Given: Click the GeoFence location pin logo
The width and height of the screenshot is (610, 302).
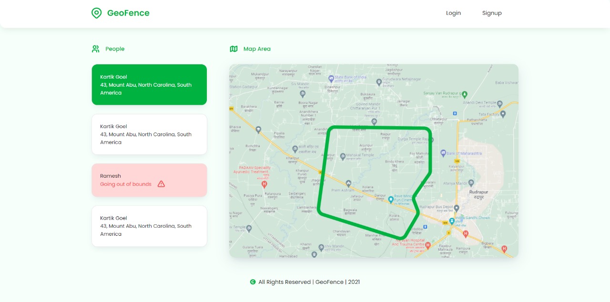Looking at the screenshot, I should pyautogui.click(x=96, y=13).
